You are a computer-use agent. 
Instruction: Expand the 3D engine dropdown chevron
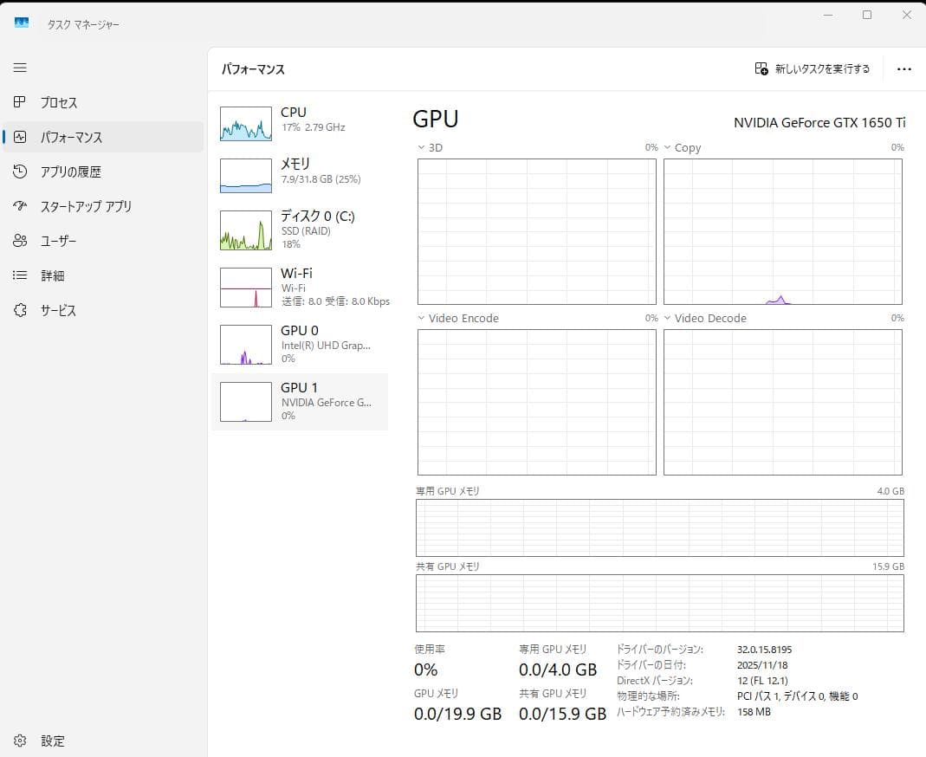click(421, 147)
